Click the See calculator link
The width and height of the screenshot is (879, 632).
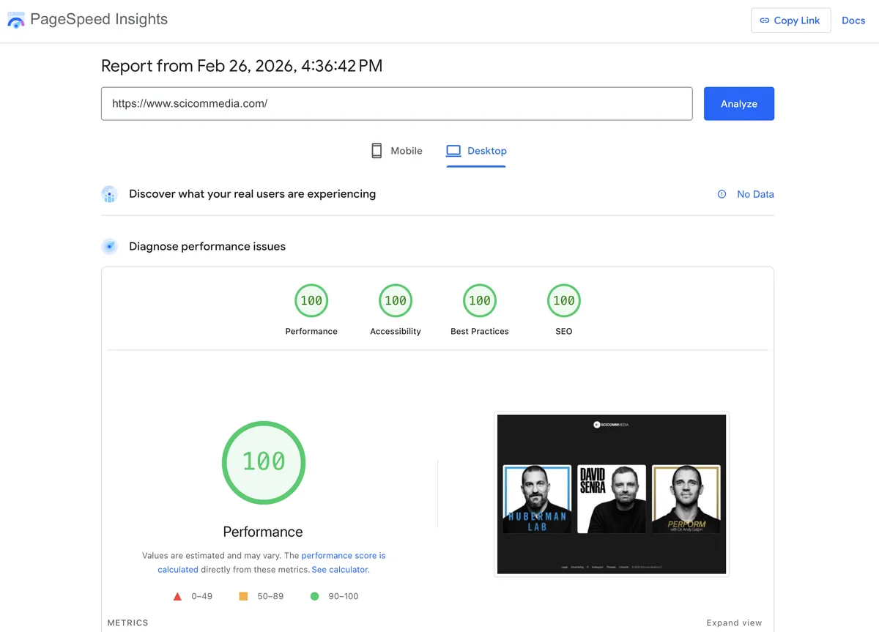(339, 569)
